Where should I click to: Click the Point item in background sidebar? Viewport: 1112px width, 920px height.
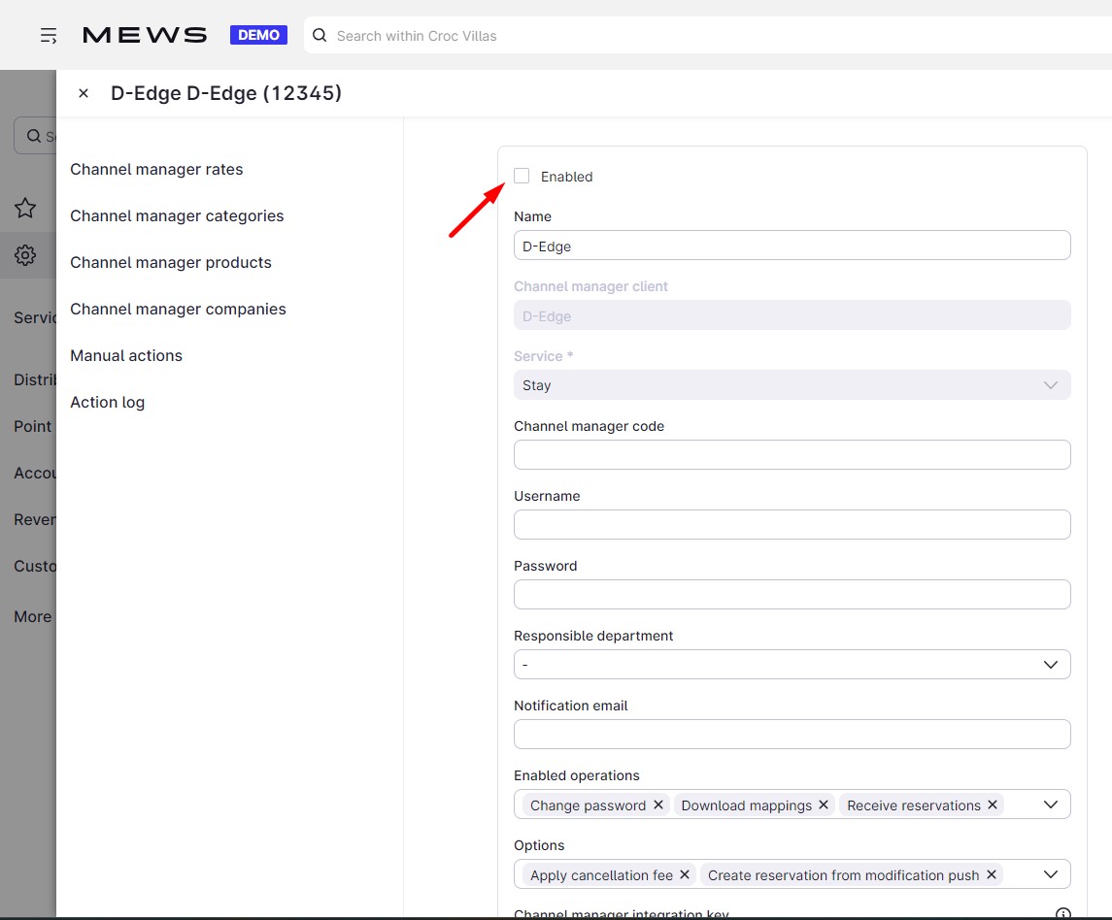pos(33,427)
